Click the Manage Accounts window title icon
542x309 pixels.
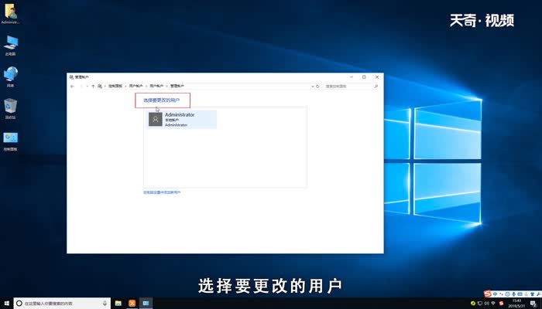coord(71,77)
